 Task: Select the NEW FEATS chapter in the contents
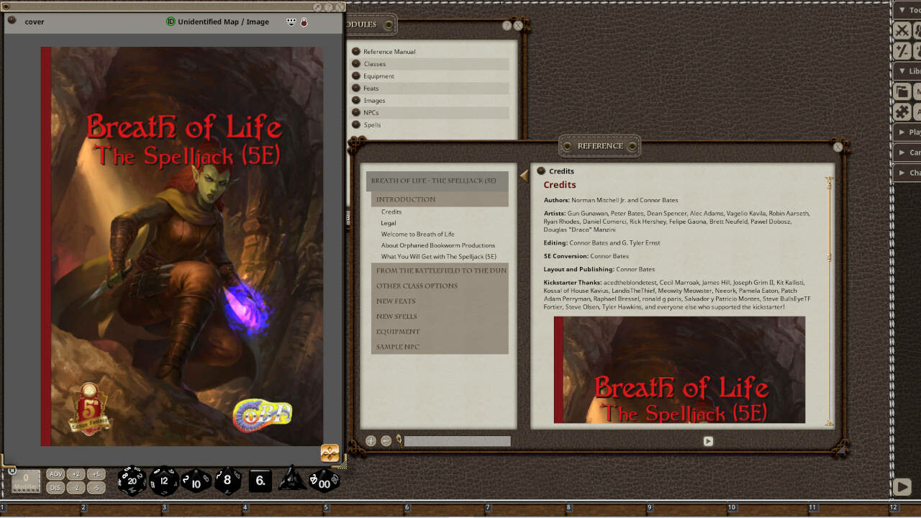(395, 301)
